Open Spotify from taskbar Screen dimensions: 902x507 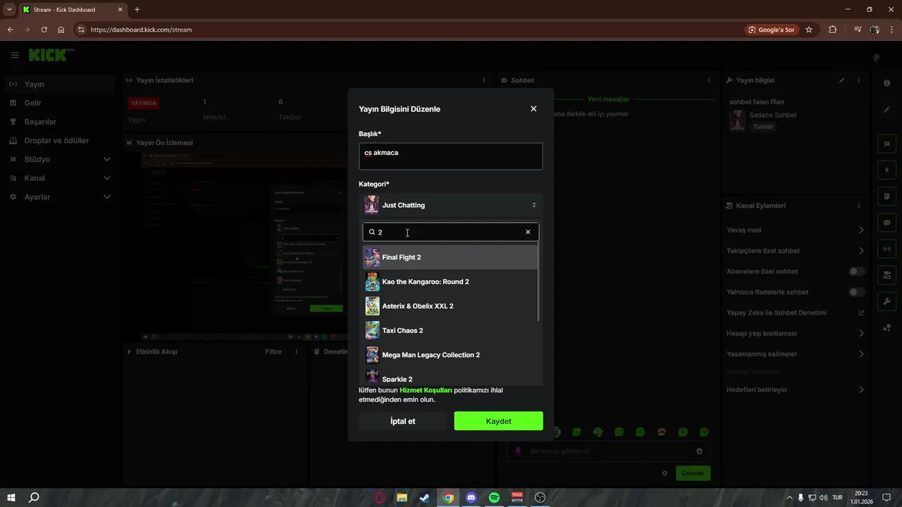click(x=494, y=497)
